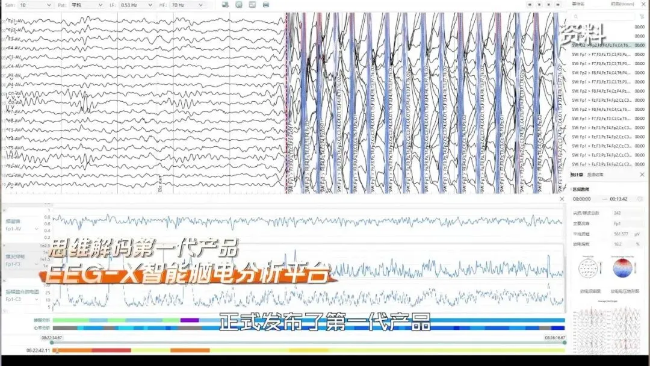The height and width of the screenshot is (366, 650).
Task: Open the HF filter dropdown showing 70 Hz
Action: point(187,5)
